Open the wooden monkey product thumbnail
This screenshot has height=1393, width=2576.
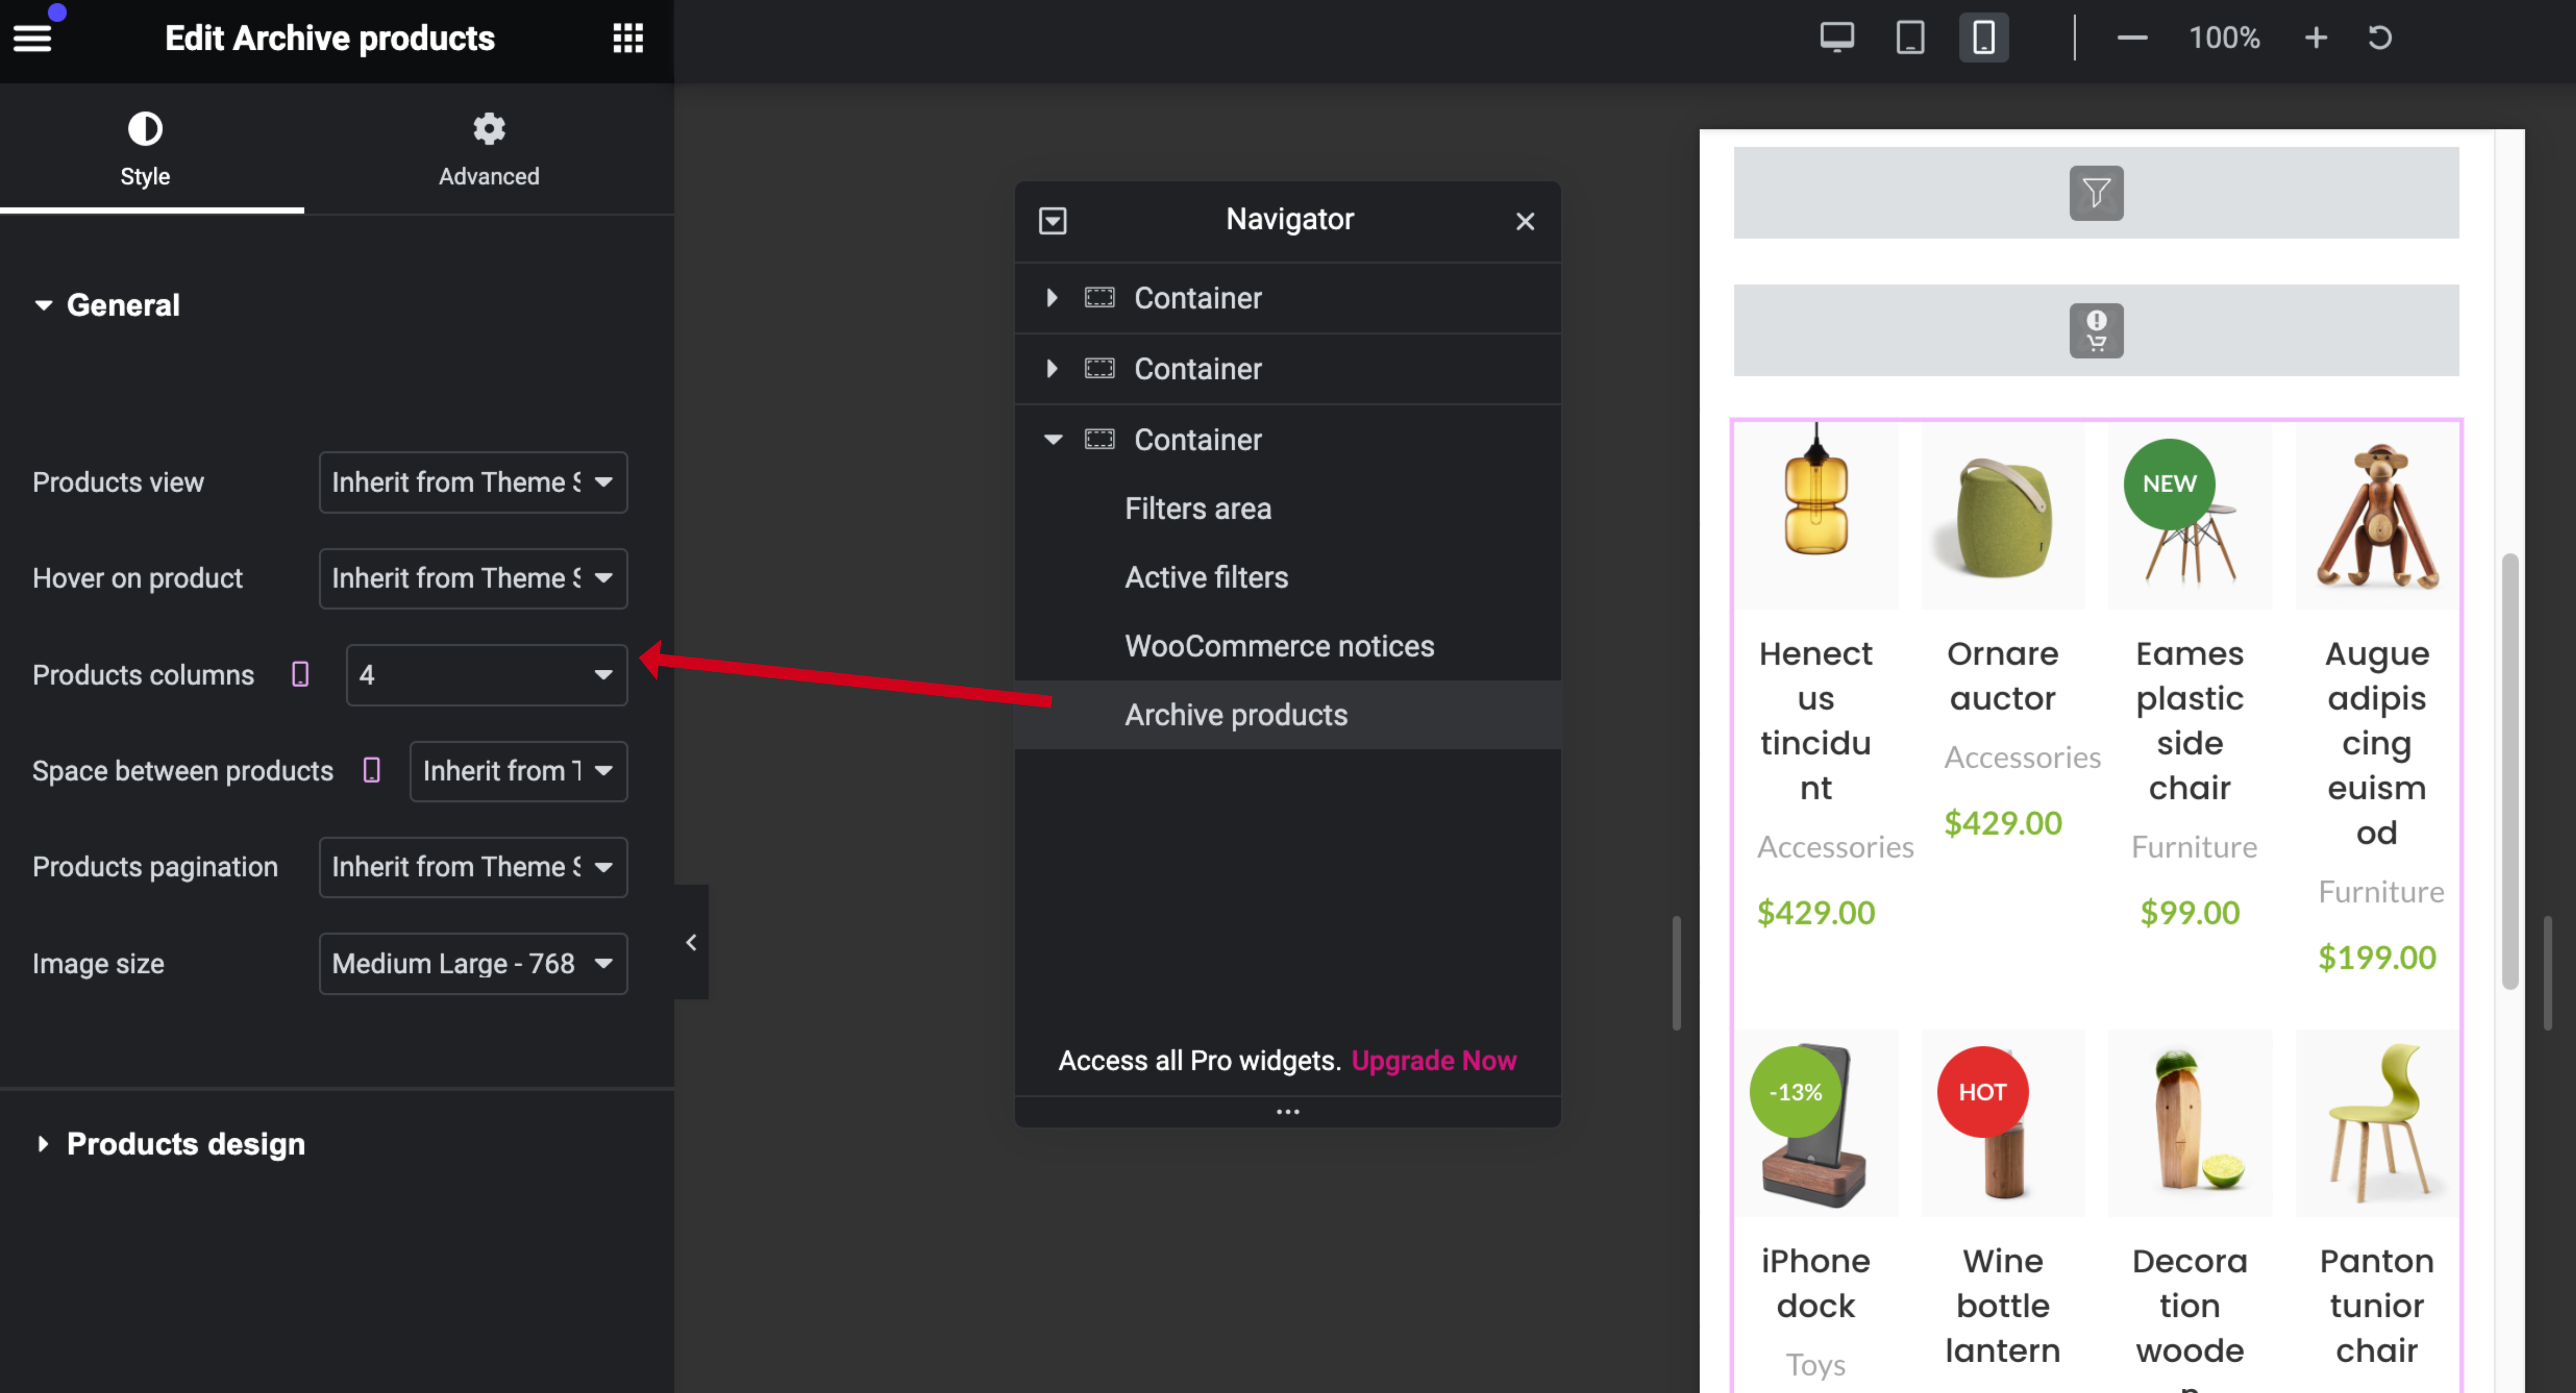tap(2377, 516)
